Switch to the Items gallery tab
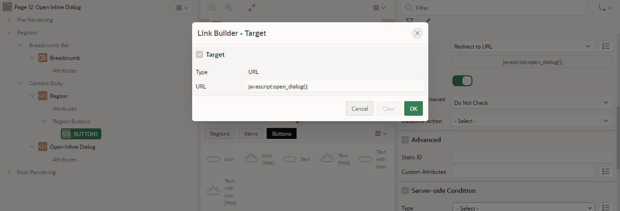This screenshot has width=620, height=211. pos(251,133)
